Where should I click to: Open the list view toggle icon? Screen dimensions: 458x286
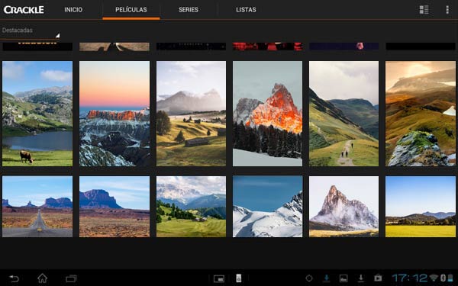coord(424,10)
